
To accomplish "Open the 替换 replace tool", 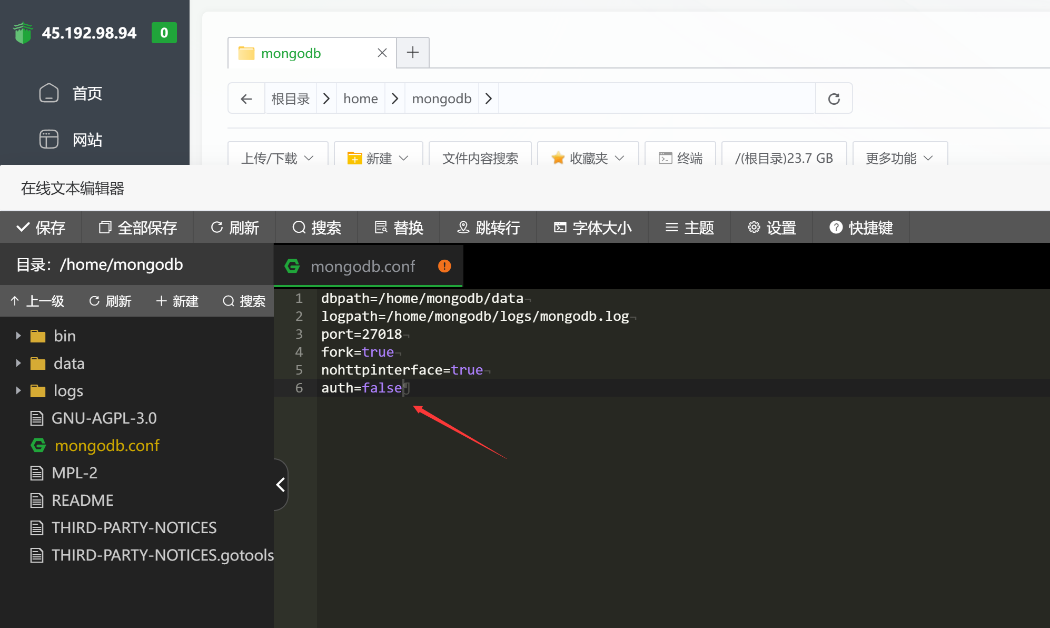I will point(399,228).
